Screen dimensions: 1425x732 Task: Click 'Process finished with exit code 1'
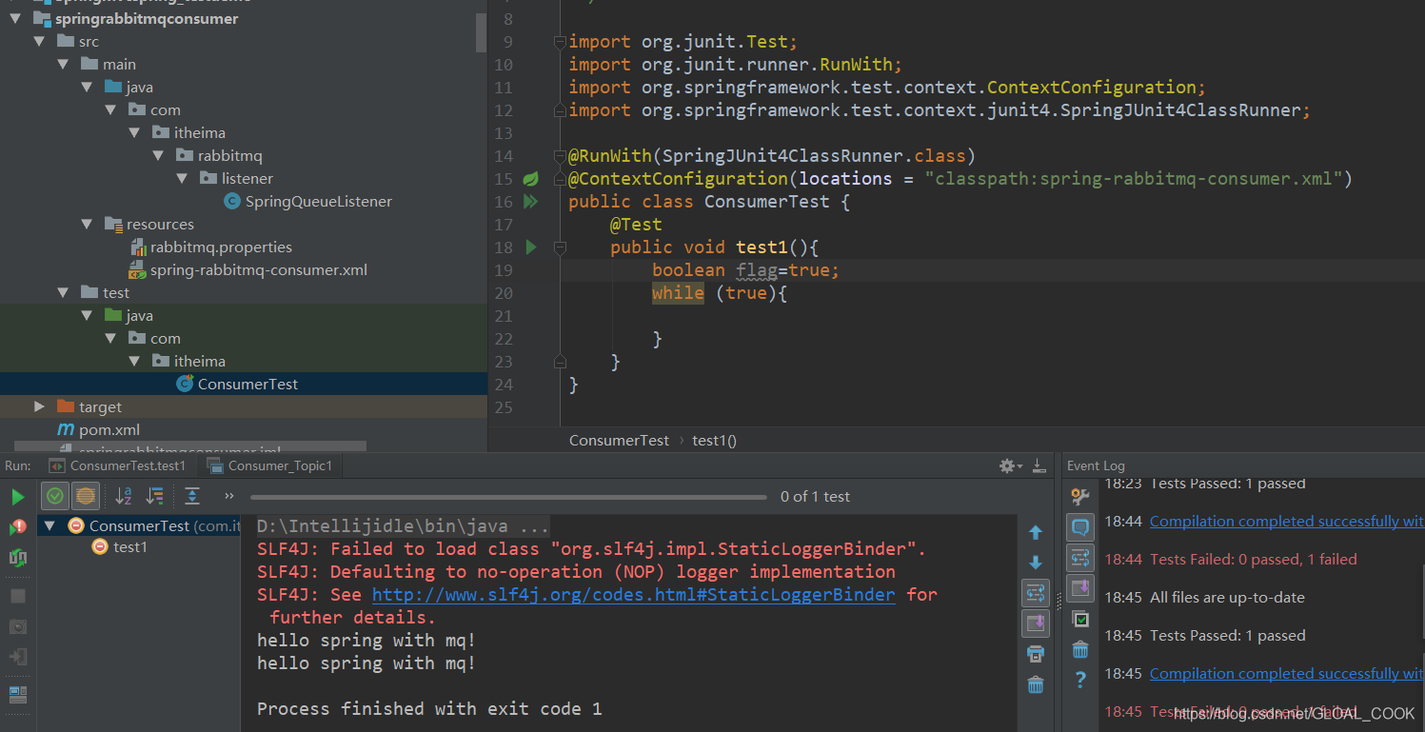(x=429, y=709)
